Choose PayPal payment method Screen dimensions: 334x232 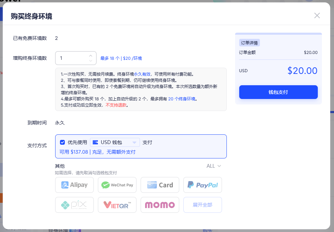[x=203, y=185]
